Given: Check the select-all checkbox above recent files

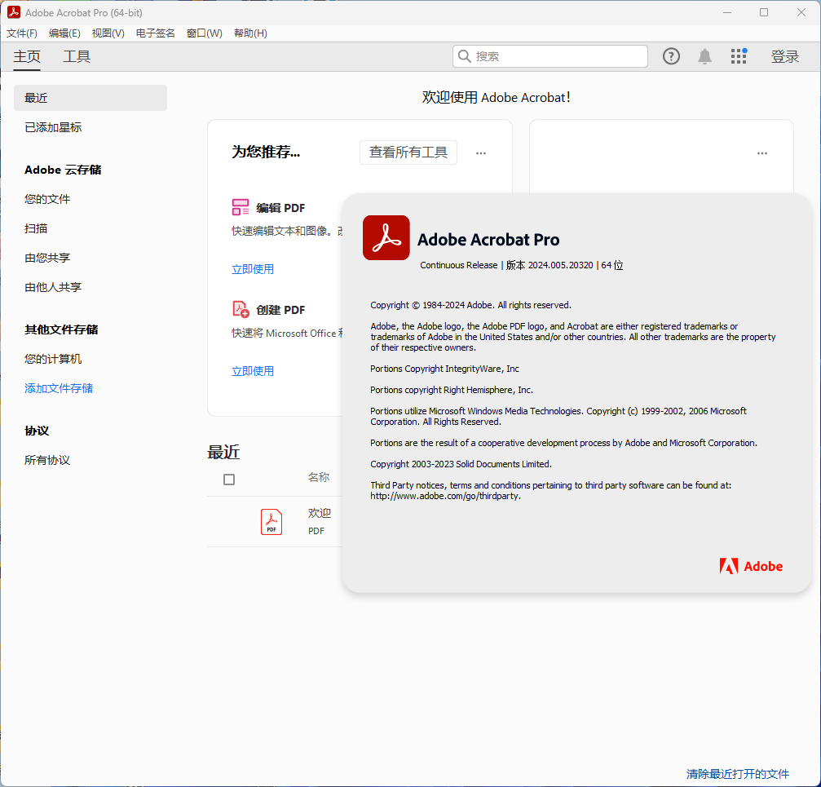Looking at the screenshot, I should (x=229, y=480).
